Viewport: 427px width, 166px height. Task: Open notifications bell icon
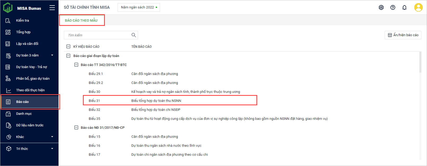pos(404,7)
